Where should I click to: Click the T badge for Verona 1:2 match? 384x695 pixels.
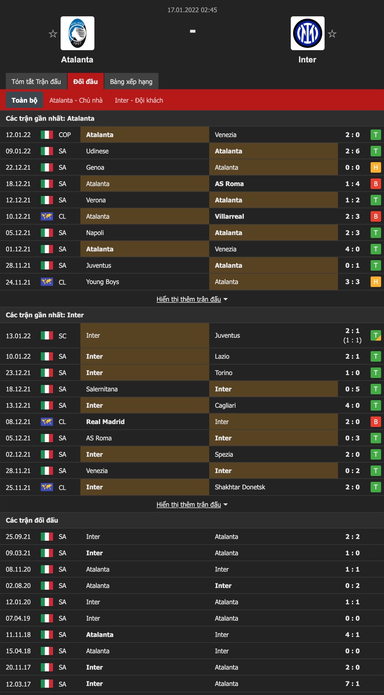coord(376,200)
